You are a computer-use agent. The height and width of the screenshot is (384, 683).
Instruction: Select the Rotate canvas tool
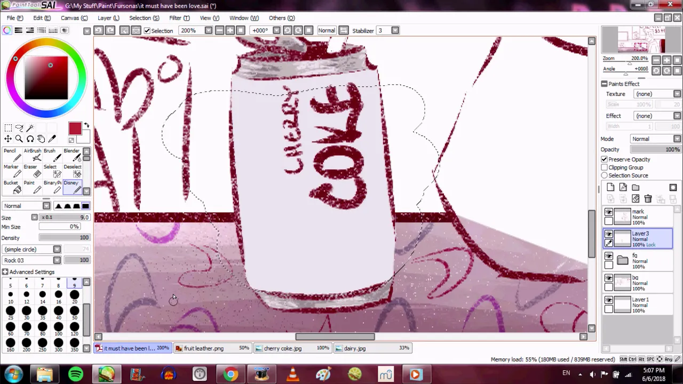click(30, 139)
